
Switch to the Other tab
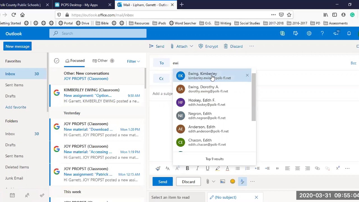[x=103, y=61]
